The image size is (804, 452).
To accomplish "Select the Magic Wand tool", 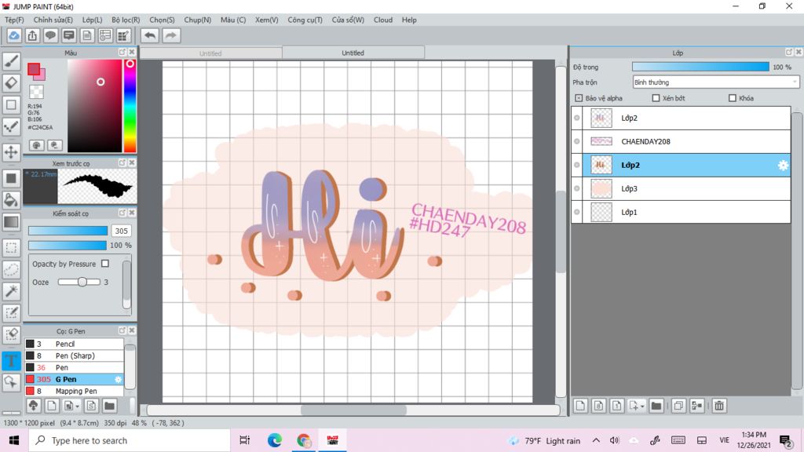I will 11,291.
